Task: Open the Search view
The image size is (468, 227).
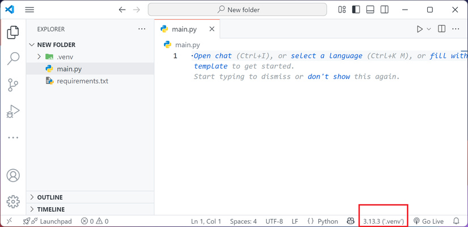Action: (x=12, y=58)
